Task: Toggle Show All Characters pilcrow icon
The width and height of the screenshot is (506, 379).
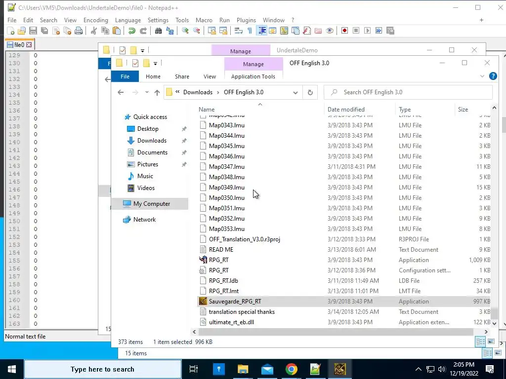Action: (x=250, y=31)
